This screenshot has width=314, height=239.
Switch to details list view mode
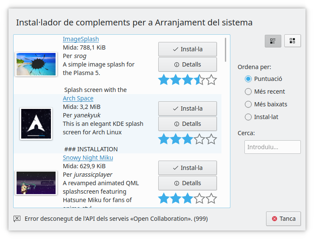(273, 41)
